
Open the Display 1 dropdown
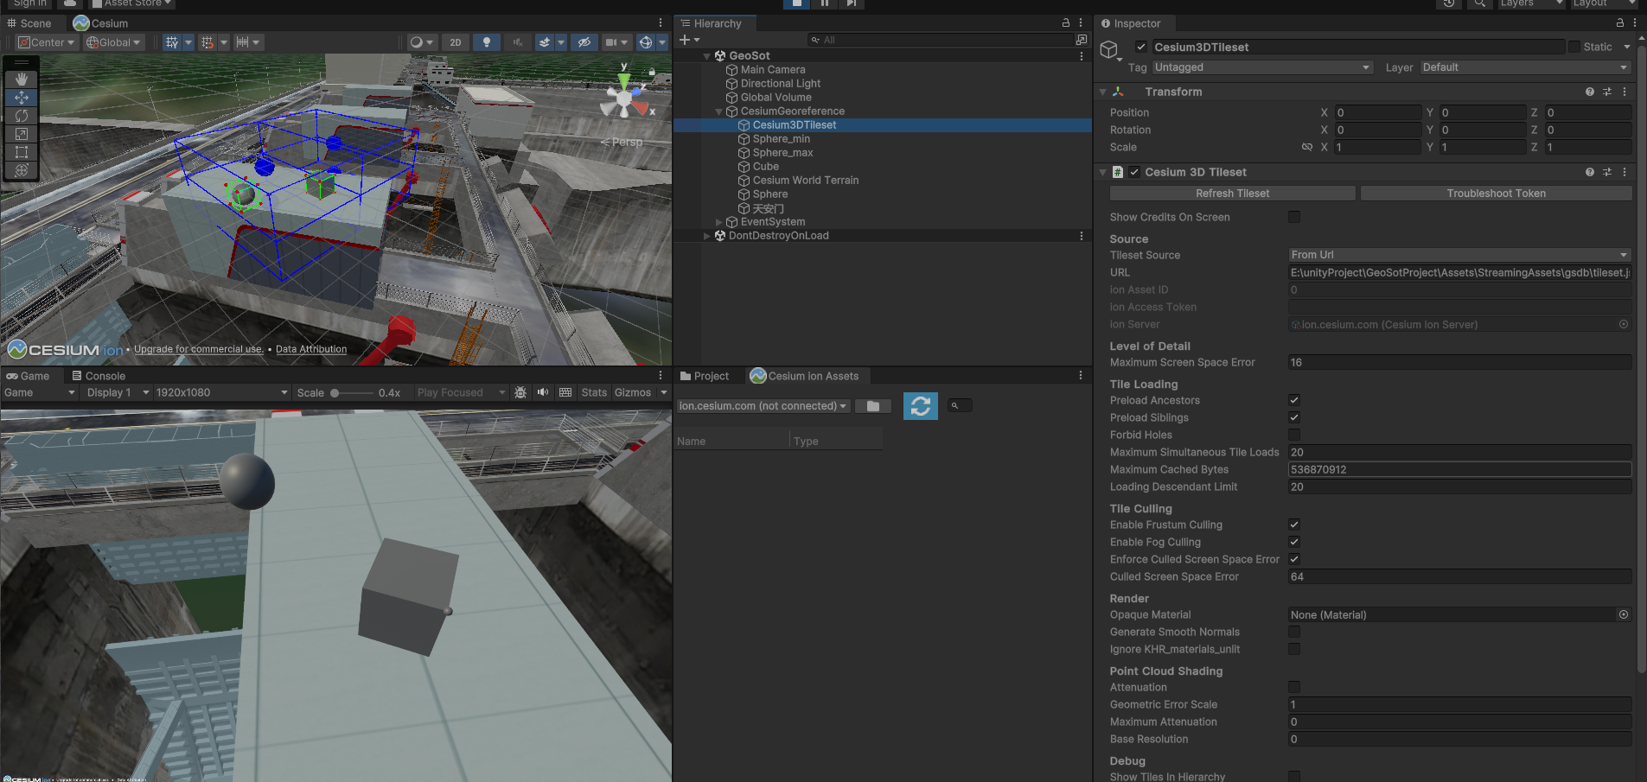tap(118, 392)
